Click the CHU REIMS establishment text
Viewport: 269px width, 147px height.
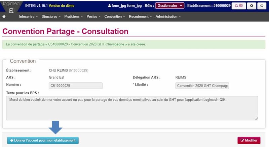point(69,70)
